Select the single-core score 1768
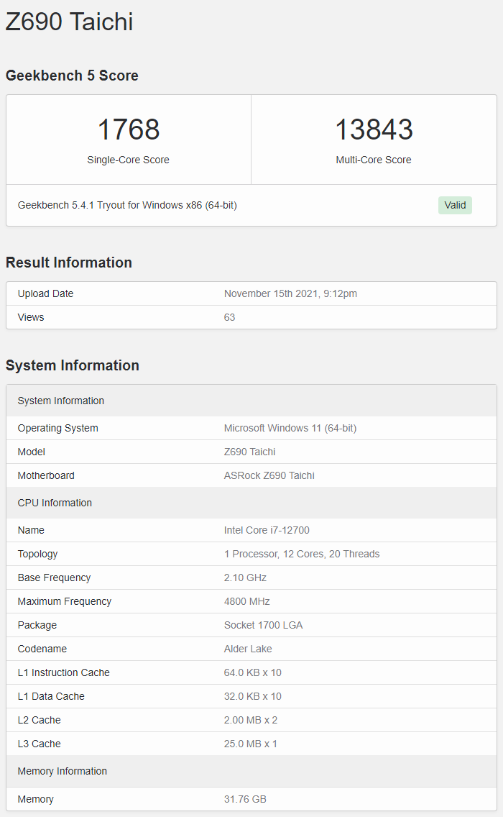Image resolution: width=503 pixels, height=817 pixels. (129, 129)
